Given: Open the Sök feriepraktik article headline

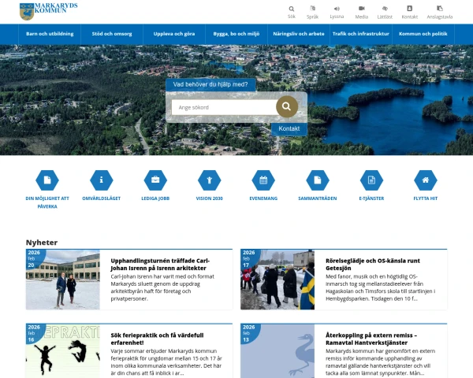Looking at the screenshot, I should (x=157, y=339).
